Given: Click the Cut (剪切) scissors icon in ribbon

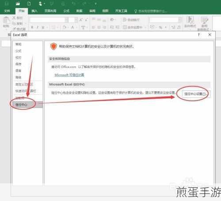Looking at the screenshot, I should [14, 18].
